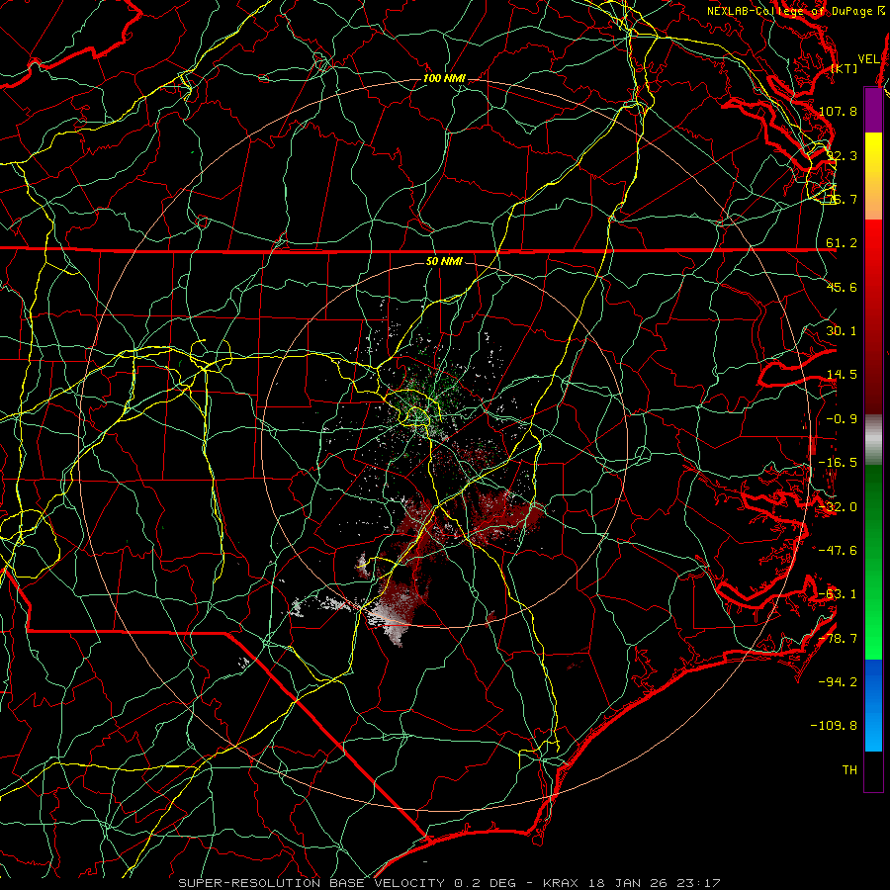Click the 61.2 scale value
Screen dimensions: 890x890
click(842, 243)
